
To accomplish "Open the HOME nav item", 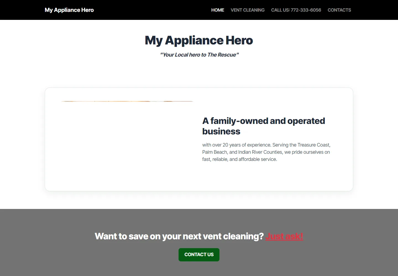I will pos(218,10).
